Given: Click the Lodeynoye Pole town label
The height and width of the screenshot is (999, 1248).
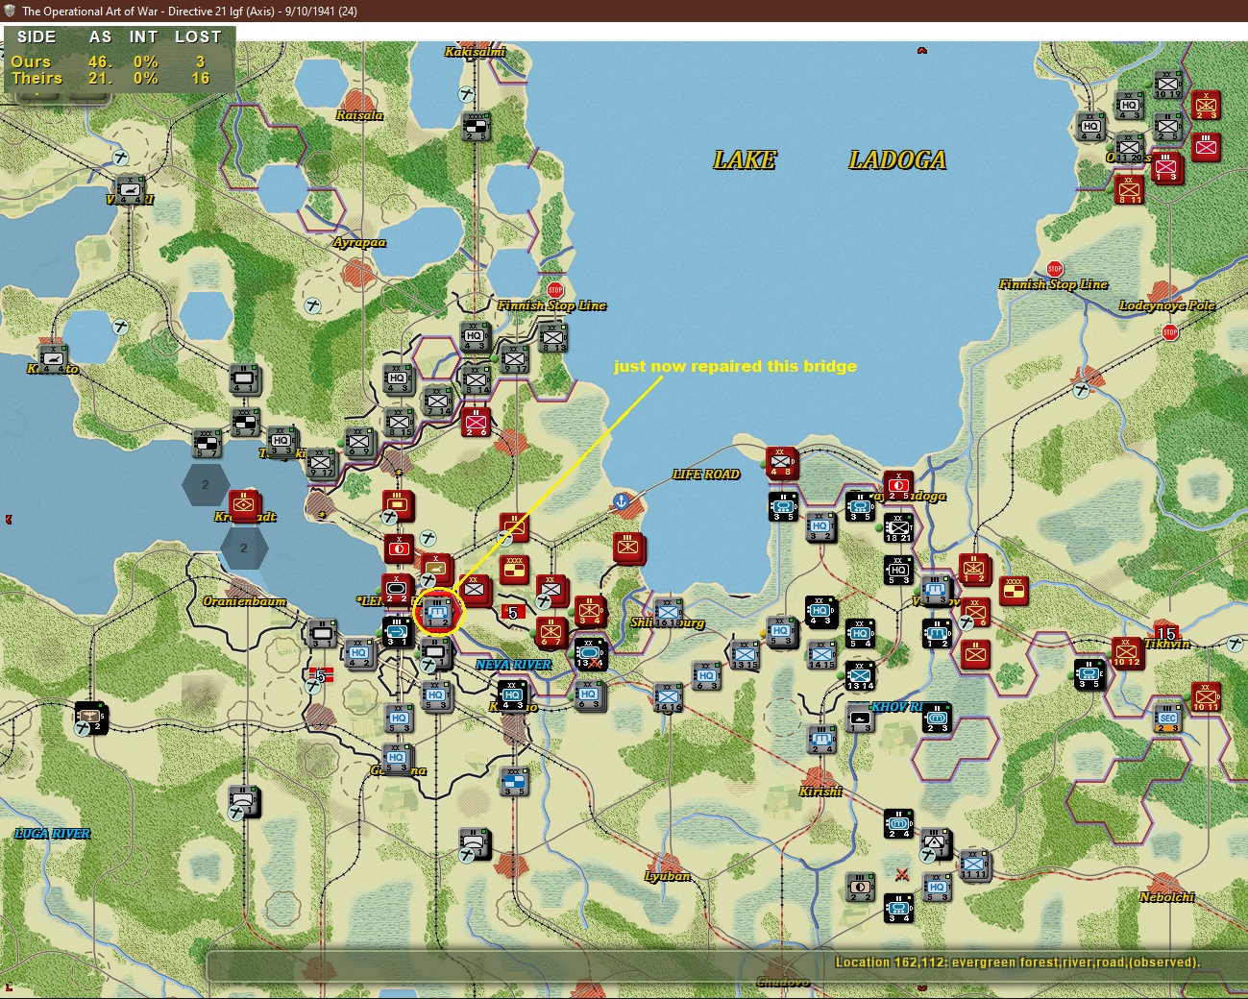Looking at the screenshot, I should click(1166, 305).
